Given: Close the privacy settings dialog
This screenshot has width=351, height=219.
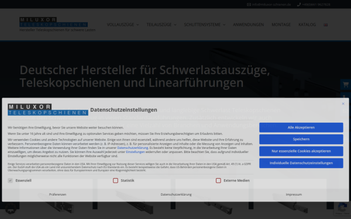Looking at the screenshot, I should pos(343,104).
